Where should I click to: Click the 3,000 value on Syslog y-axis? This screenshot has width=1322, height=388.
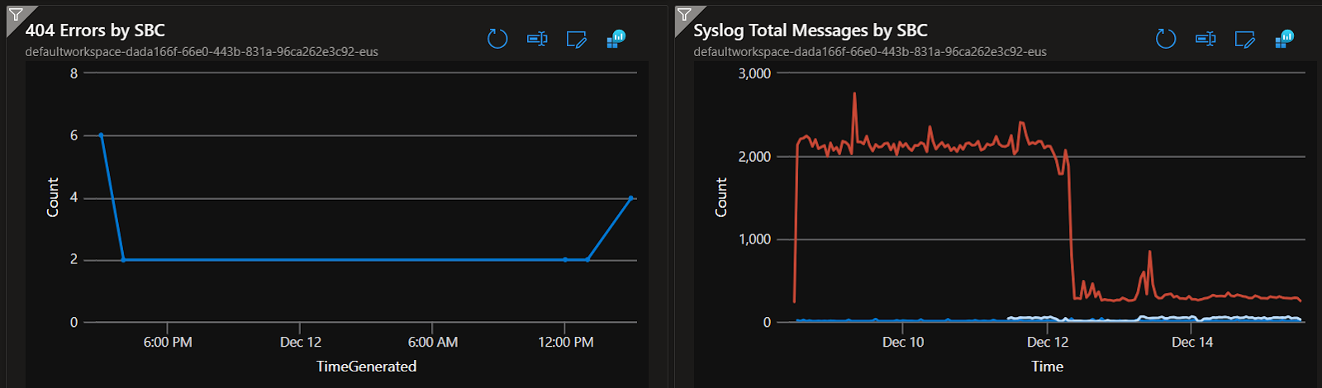(754, 73)
